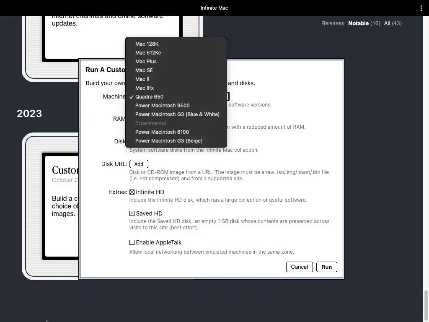Select Mac IIfx option

point(176,88)
